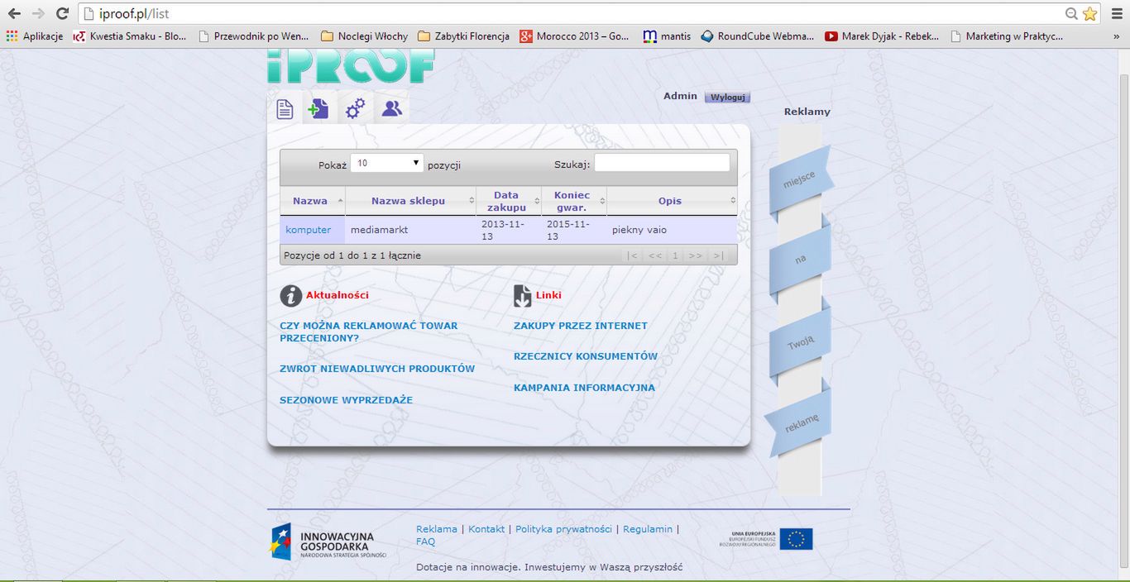Click the add new document icon
Screen dimensions: 1130x582
(x=319, y=107)
